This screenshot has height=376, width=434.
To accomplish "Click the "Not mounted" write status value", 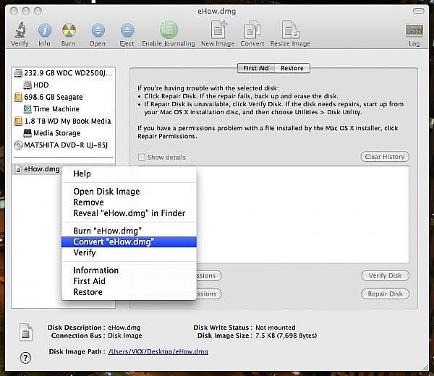I will pos(276,328).
